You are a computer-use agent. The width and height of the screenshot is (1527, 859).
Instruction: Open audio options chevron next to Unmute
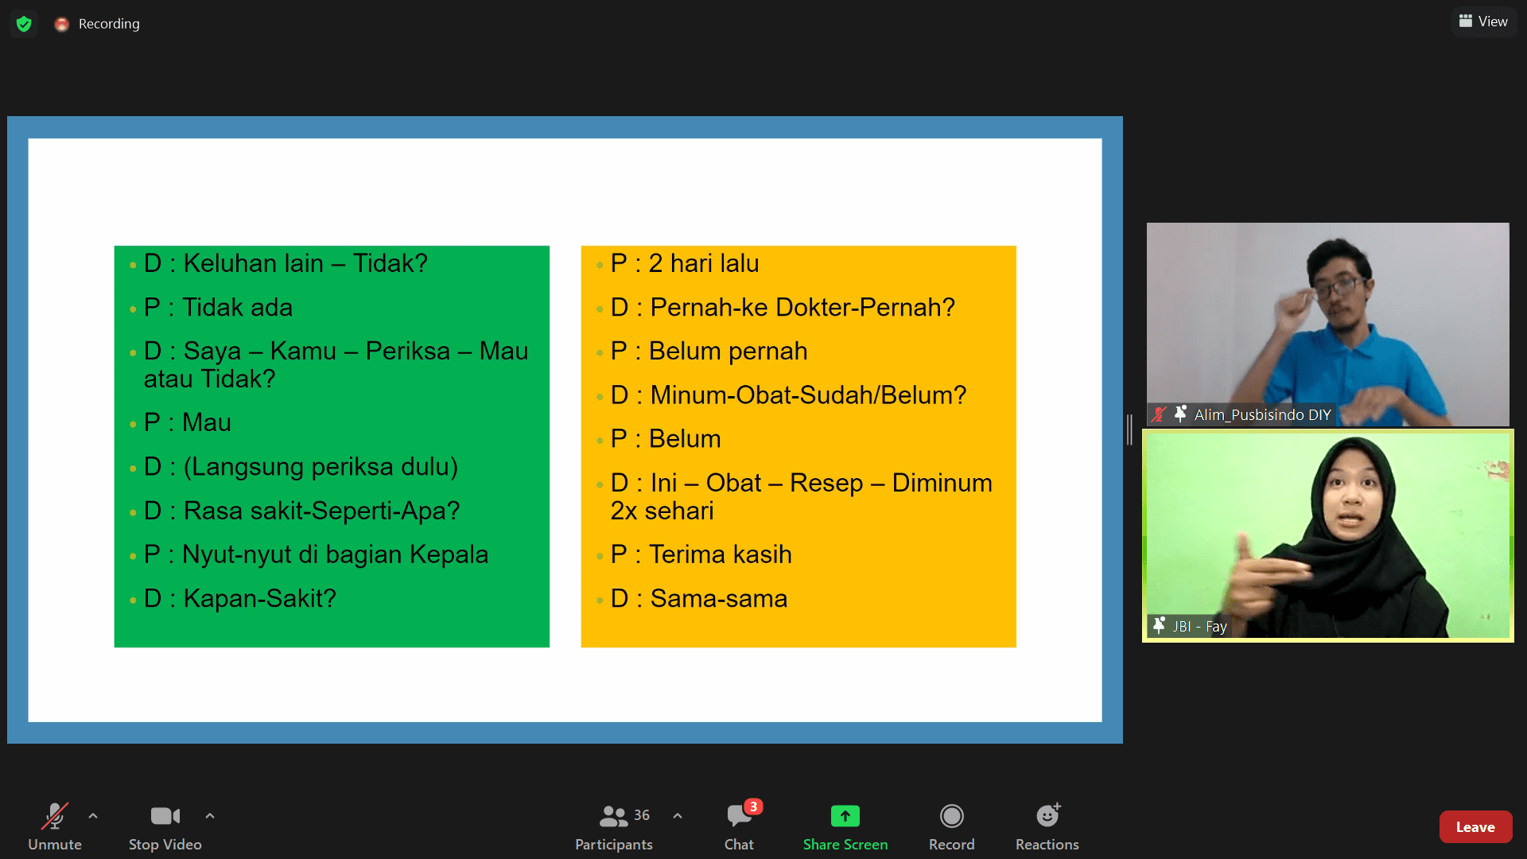93,816
